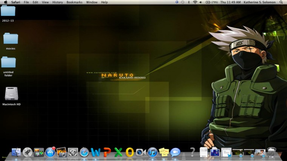The image size is (287, 161).
Task: Launch Microsoft Word from the Dock
Action: 96,152
